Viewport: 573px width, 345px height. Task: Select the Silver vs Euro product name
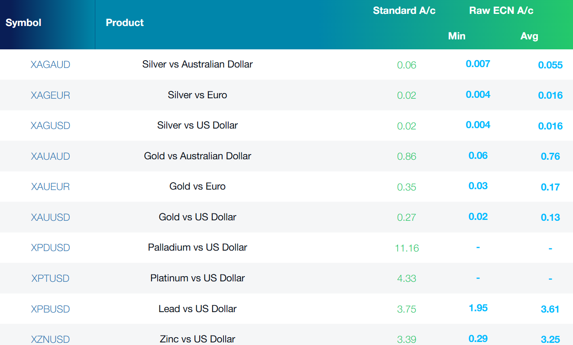pyautogui.click(x=197, y=95)
